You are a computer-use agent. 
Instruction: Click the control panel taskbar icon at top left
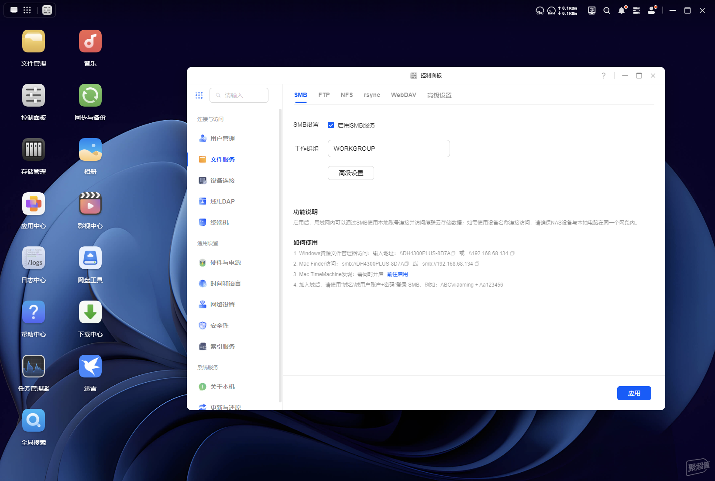pos(47,10)
